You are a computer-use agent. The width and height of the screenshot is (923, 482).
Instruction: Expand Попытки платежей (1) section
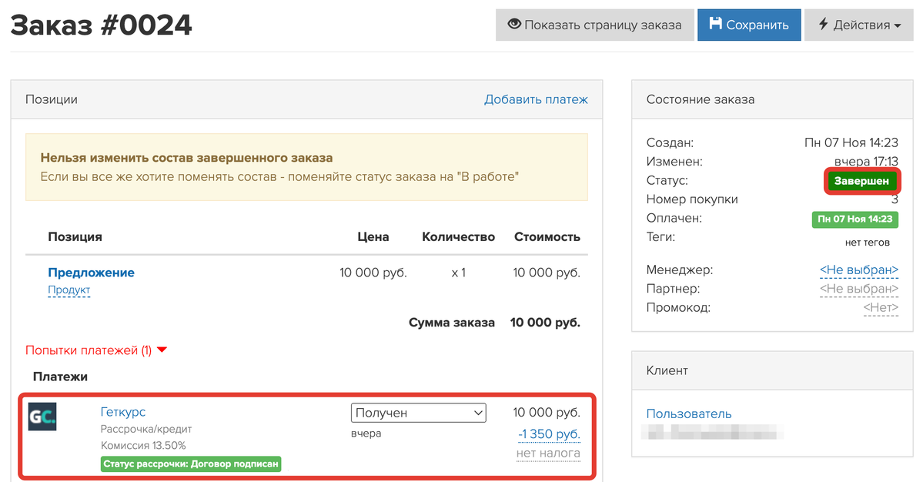(96, 350)
